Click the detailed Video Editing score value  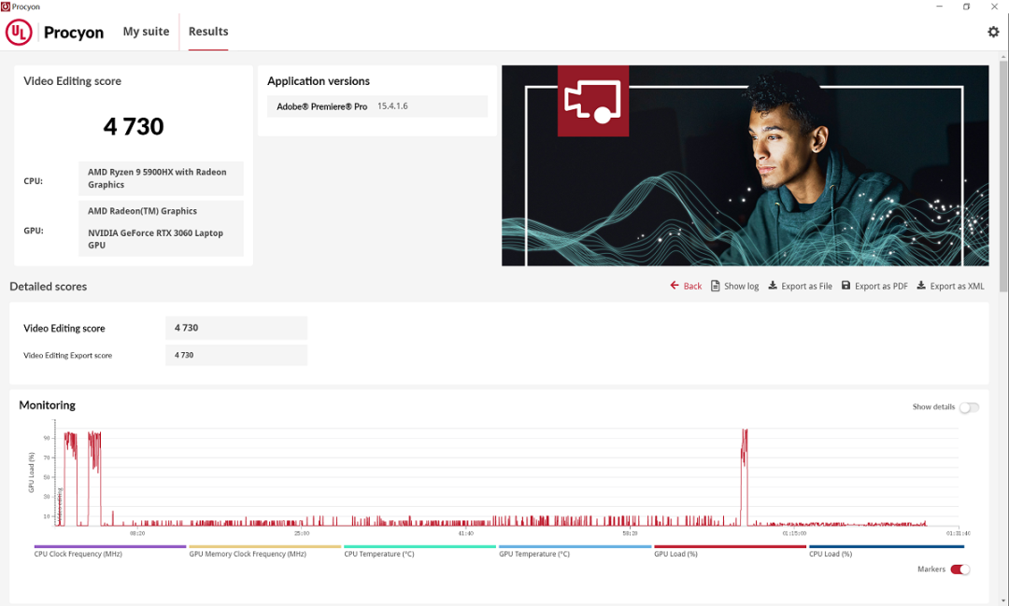point(236,328)
